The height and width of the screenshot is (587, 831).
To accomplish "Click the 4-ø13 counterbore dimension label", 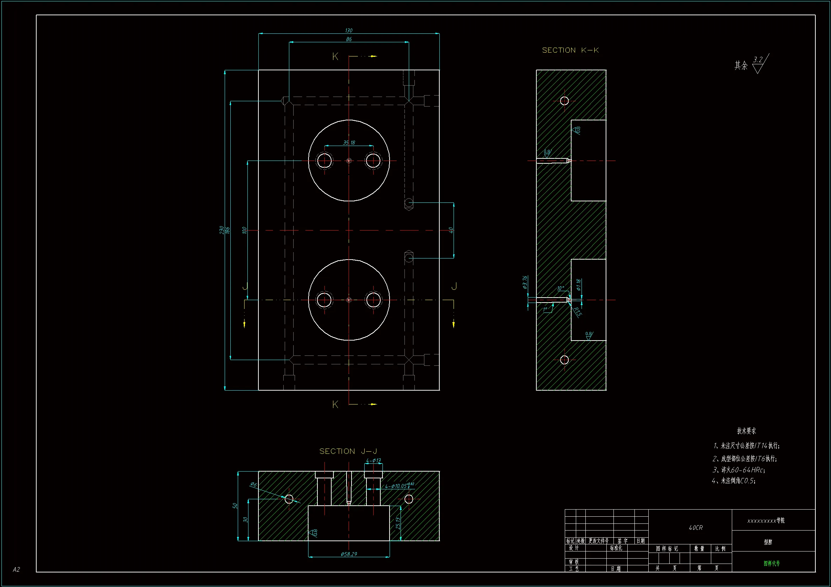I will pyautogui.click(x=373, y=461).
